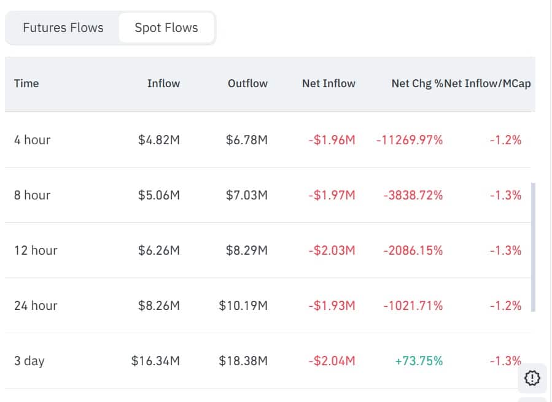Sort the table by Net Inflow

329,83
